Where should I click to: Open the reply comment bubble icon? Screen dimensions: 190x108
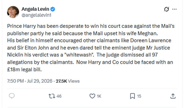pyautogui.click(x=12, y=96)
